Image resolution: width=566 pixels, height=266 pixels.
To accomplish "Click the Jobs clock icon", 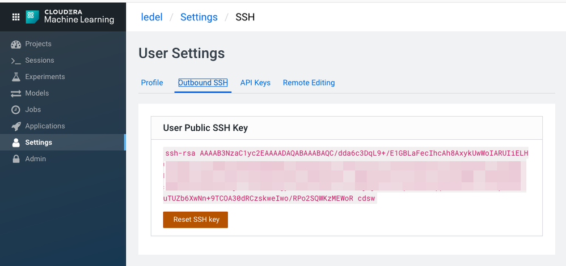I will [16, 110].
